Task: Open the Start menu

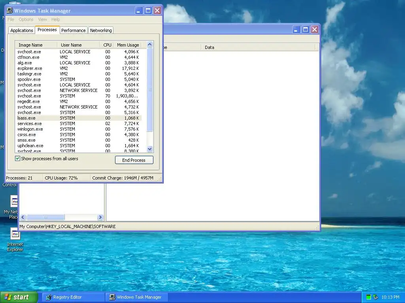Action: [19, 297]
